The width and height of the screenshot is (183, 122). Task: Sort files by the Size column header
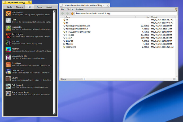coord(142,17)
